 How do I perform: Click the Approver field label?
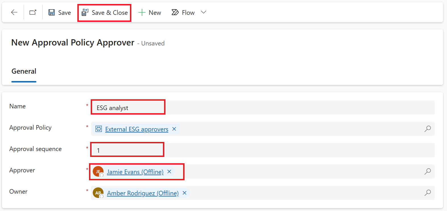pyautogui.click(x=22, y=170)
